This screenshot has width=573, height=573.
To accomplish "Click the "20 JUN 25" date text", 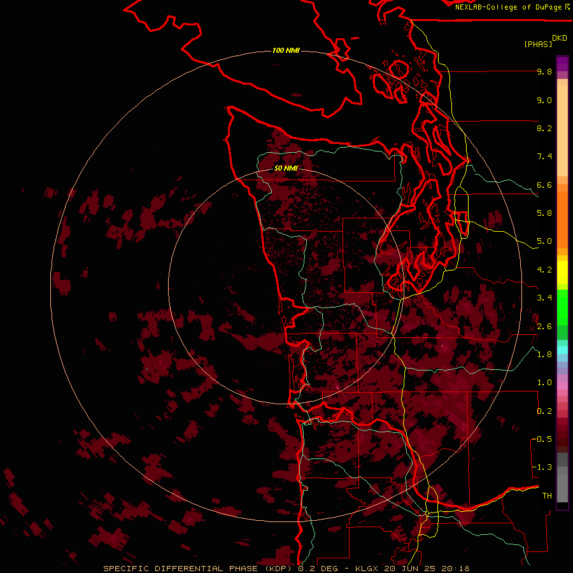I will click(408, 569).
